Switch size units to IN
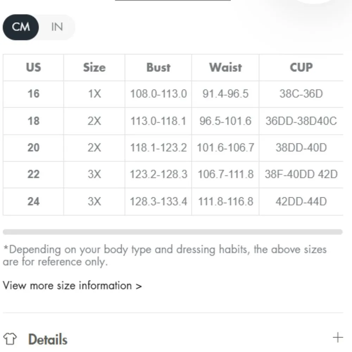This screenshot has width=352, height=352. pyautogui.click(x=57, y=27)
